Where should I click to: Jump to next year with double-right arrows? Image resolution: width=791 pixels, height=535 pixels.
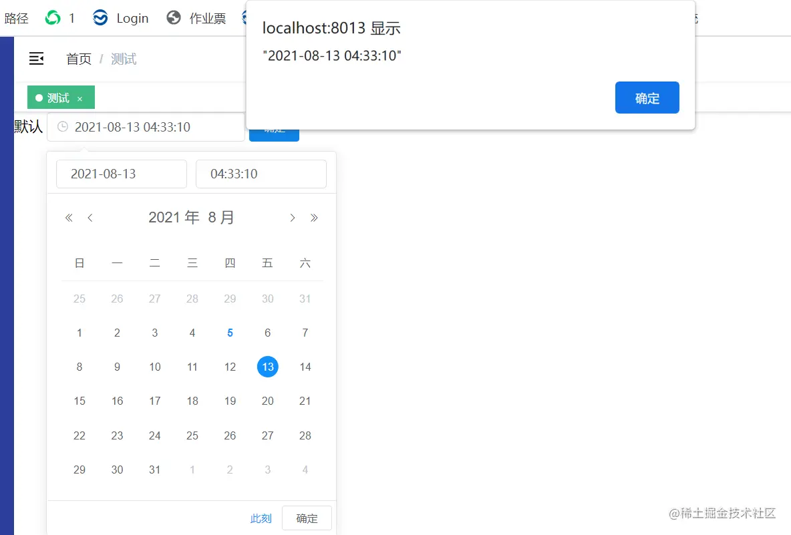click(315, 217)
